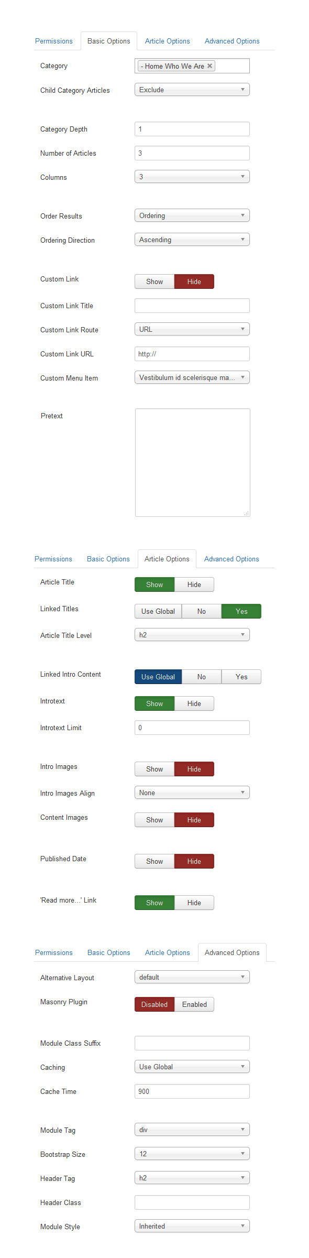Remove the Home Who We Are category tag
Viewport: 309px width, 1258px height.
(209, 66)
